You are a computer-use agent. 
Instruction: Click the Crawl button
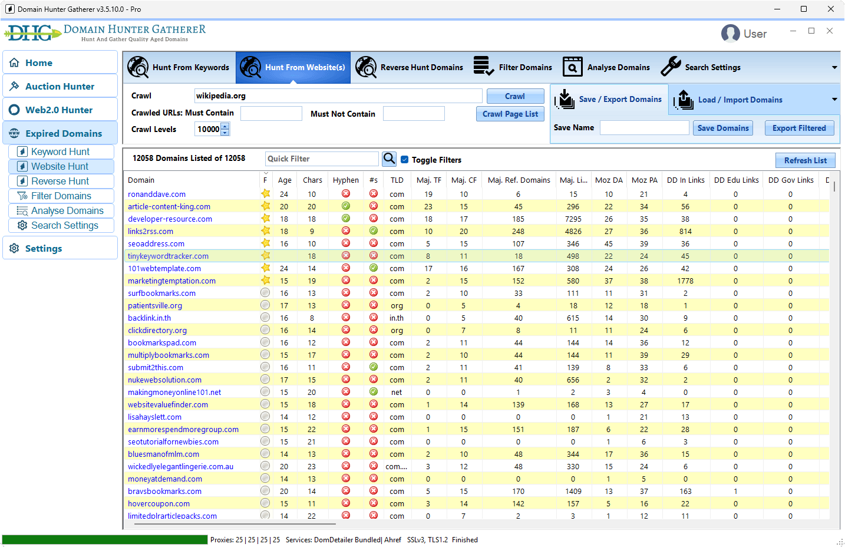tap(515, 96)
